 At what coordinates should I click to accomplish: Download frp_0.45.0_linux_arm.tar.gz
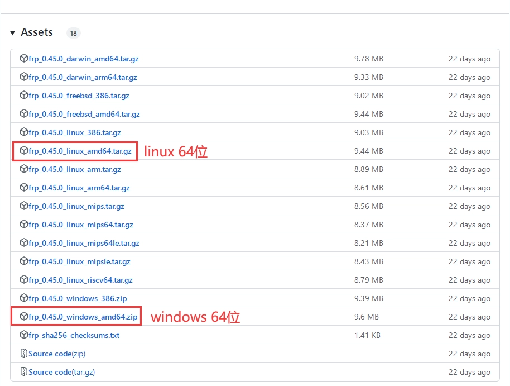(x=74, y=169)
